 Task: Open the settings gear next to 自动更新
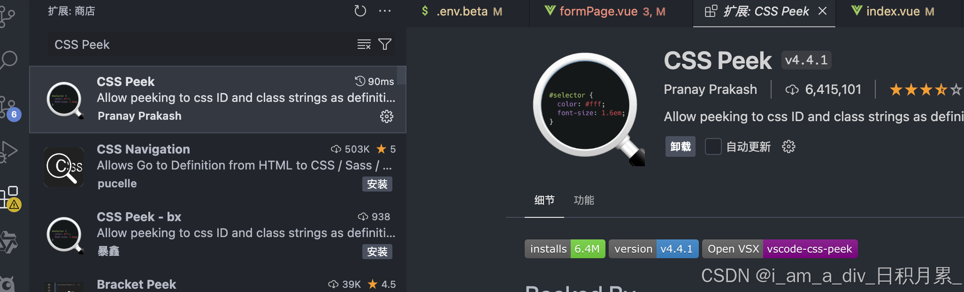click(788, 147)
